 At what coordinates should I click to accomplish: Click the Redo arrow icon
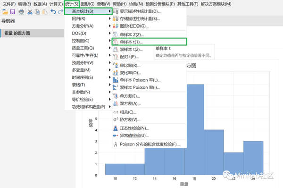coord(61,12)
